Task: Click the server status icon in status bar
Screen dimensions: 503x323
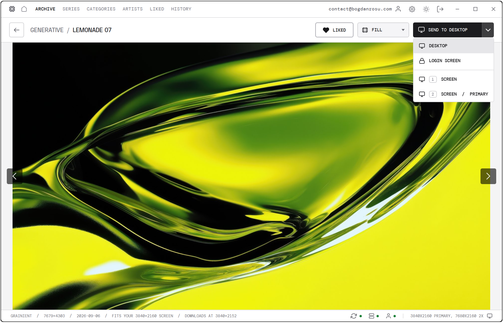Action: coord(371,316)
